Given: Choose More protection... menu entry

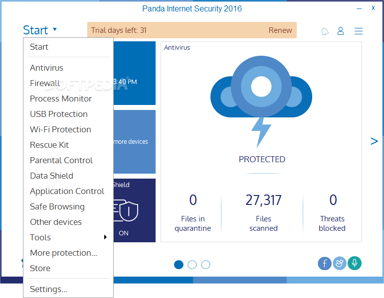Looking at the screenshot, I should pyautogui.click(x=68, y=253).
